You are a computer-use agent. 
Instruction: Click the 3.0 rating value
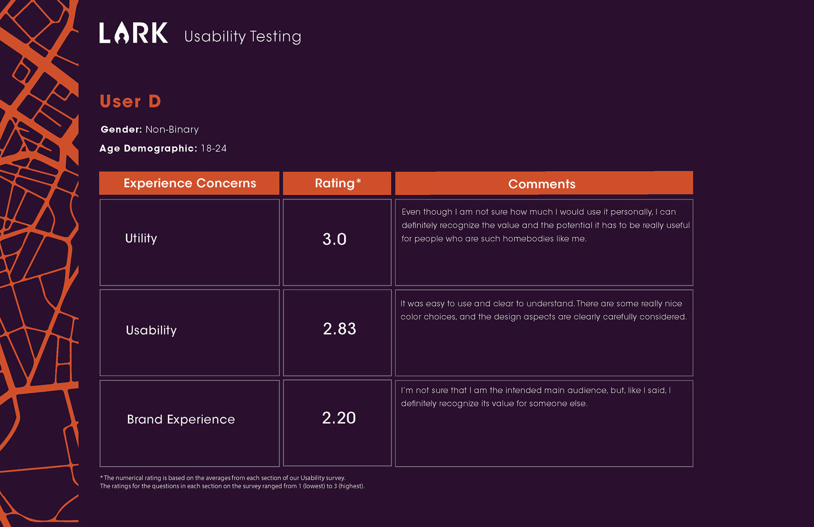(x=335, y=239)
